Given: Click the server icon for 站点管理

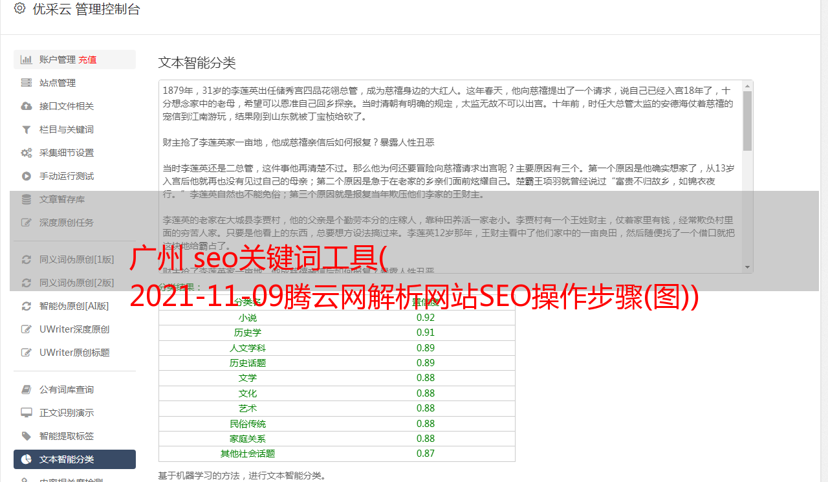Looking at the screenshot, I should pyautogui.click(x=27, y=83).
